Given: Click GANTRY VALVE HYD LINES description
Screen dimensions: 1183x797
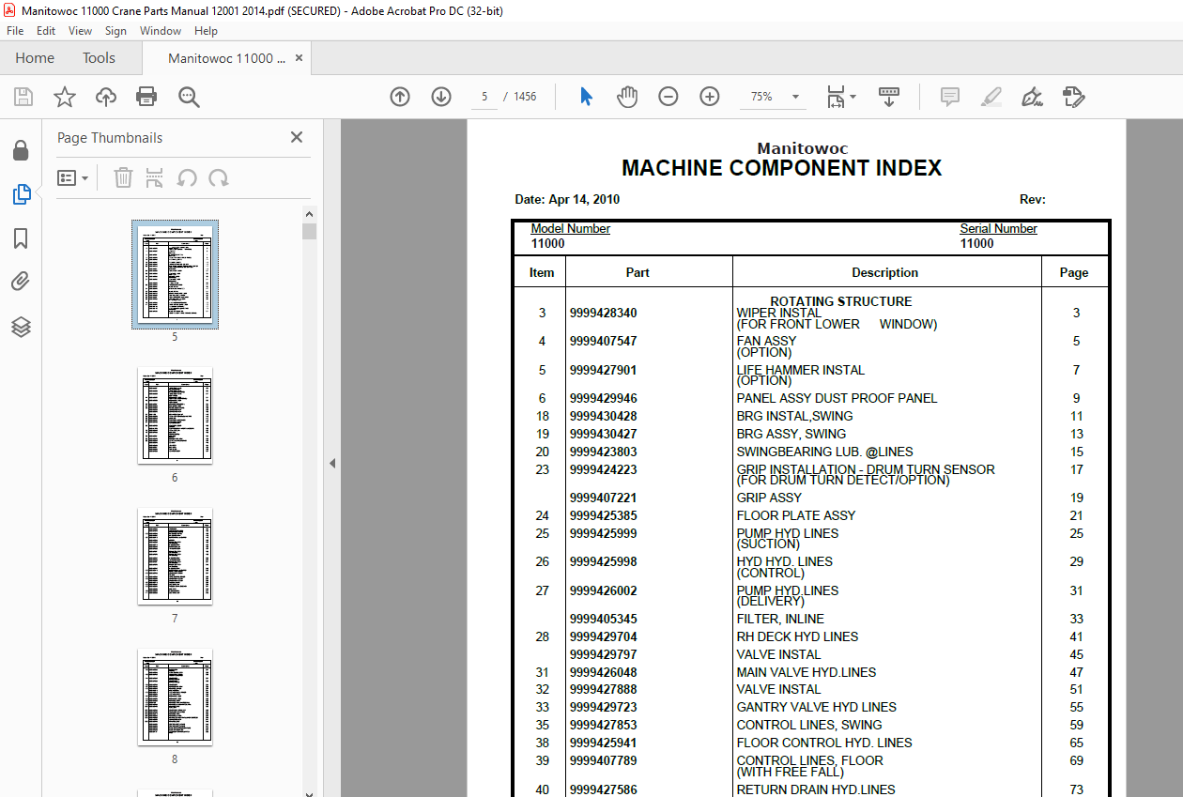Looking at the screenshot, I should coord(816,707).
